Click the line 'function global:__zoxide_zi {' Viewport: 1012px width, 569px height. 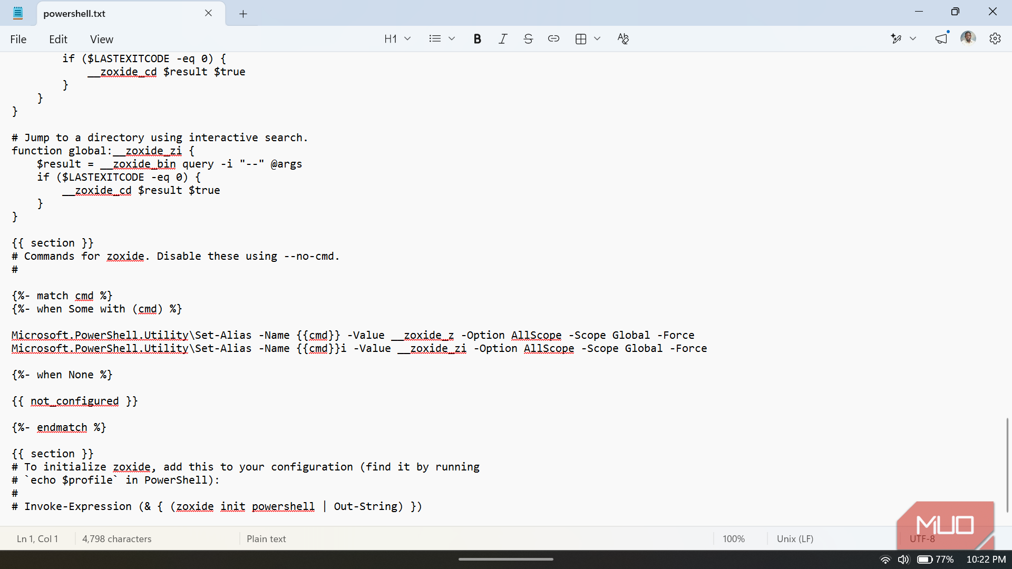coord(103,151)
